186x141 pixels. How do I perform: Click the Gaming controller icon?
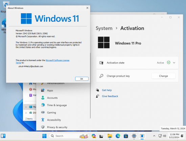[x=43, y=112]
